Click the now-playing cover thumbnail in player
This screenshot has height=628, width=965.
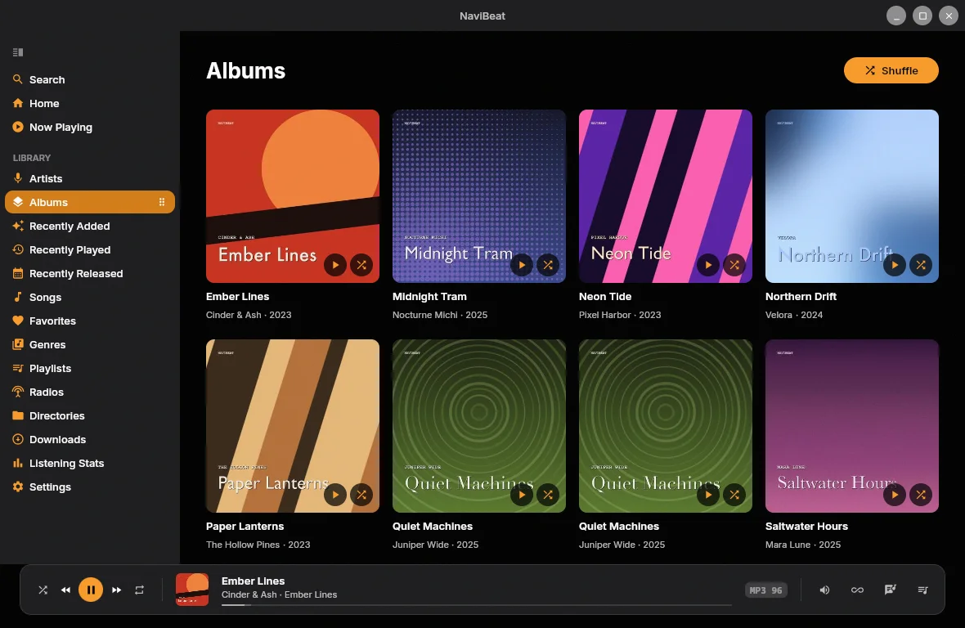(192, 590)
